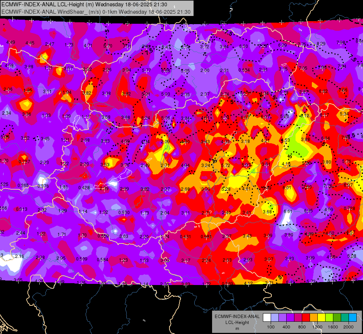Click the white legend swatch

pyautogui.click(x=267, y=317)
